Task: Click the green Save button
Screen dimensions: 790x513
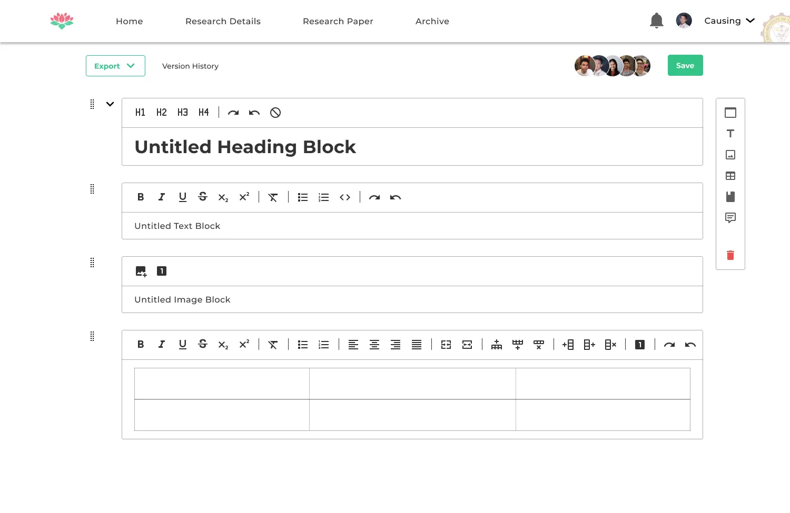Action: (685, 65)
